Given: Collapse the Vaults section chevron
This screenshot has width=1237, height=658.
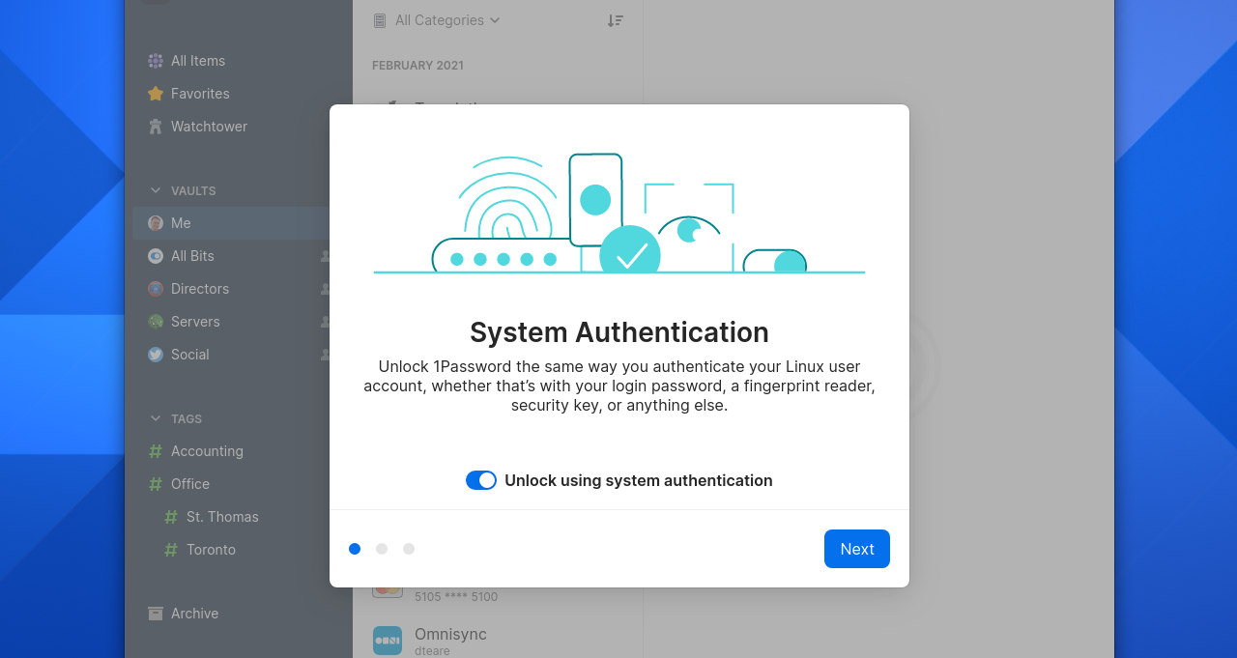Looking at the screenshot, I should tap(156, 190).
